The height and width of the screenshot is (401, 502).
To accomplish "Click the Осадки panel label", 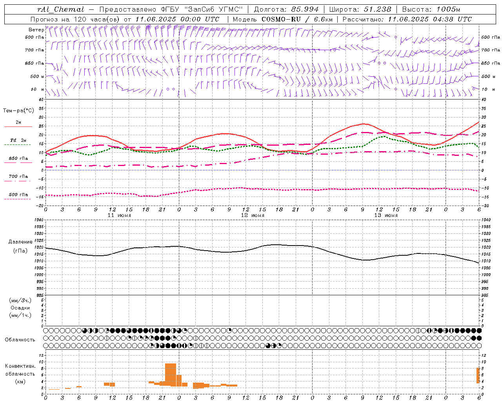I will click(20, 308).
